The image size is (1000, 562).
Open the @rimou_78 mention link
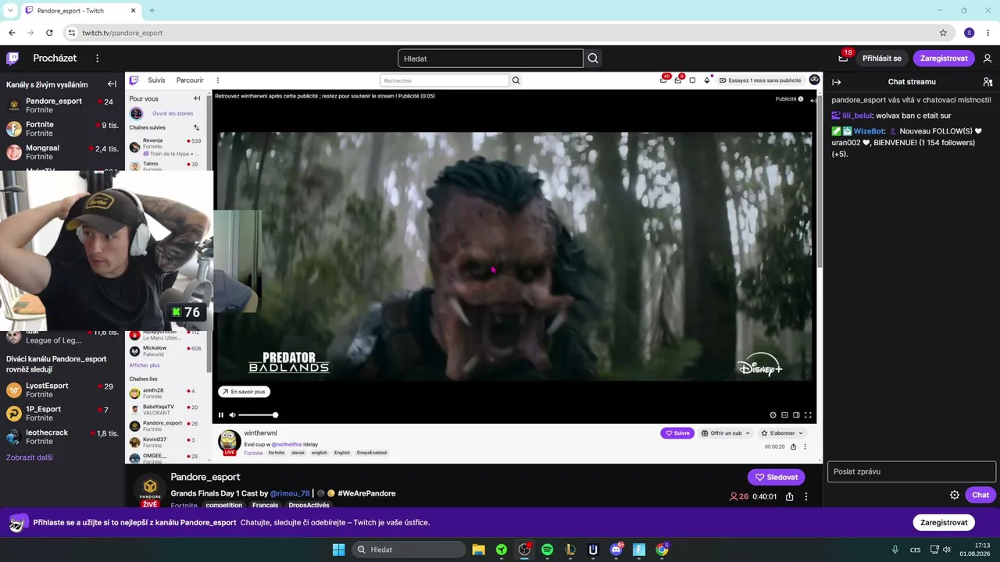point(290,493)
